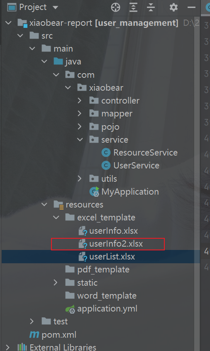The width and height of the screenshot is (210, 351).
Task: Expand the static folder
Action: pos(55,283)
